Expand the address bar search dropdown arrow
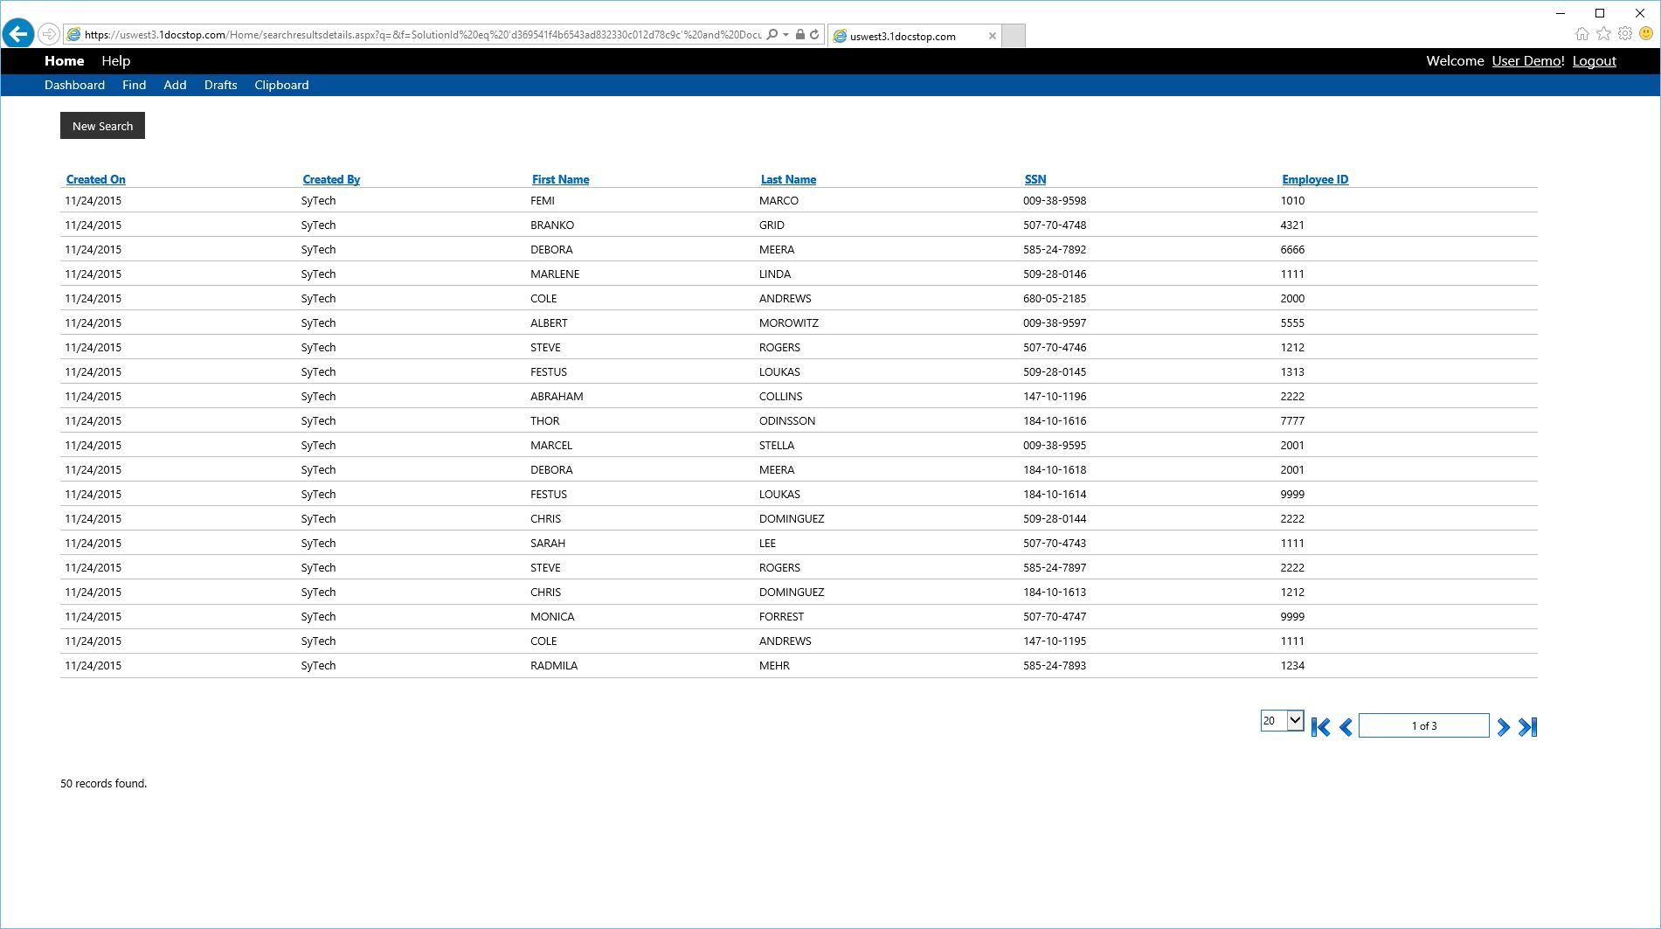 click(x=786, y=35)
